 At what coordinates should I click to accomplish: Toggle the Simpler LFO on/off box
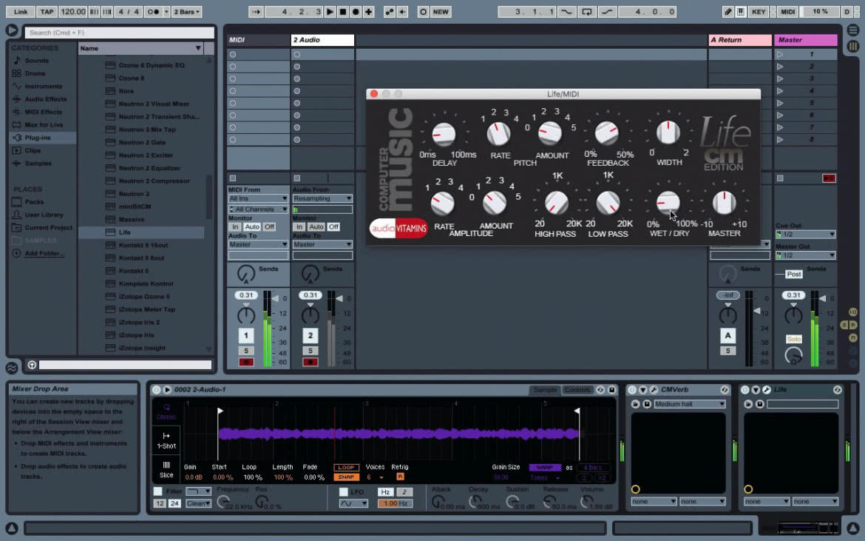tap(343, 491)
